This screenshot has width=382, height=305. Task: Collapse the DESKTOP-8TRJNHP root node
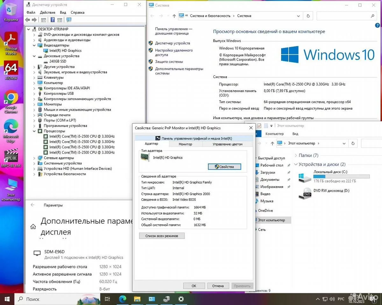click(x=29, y=29)
